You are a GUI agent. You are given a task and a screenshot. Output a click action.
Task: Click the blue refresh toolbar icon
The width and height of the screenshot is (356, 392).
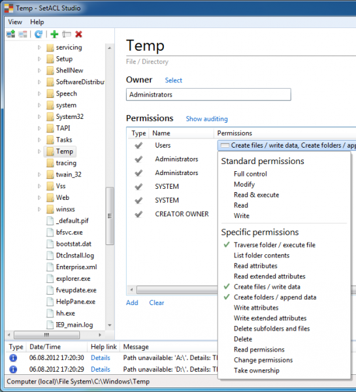[x=39, y=34]
